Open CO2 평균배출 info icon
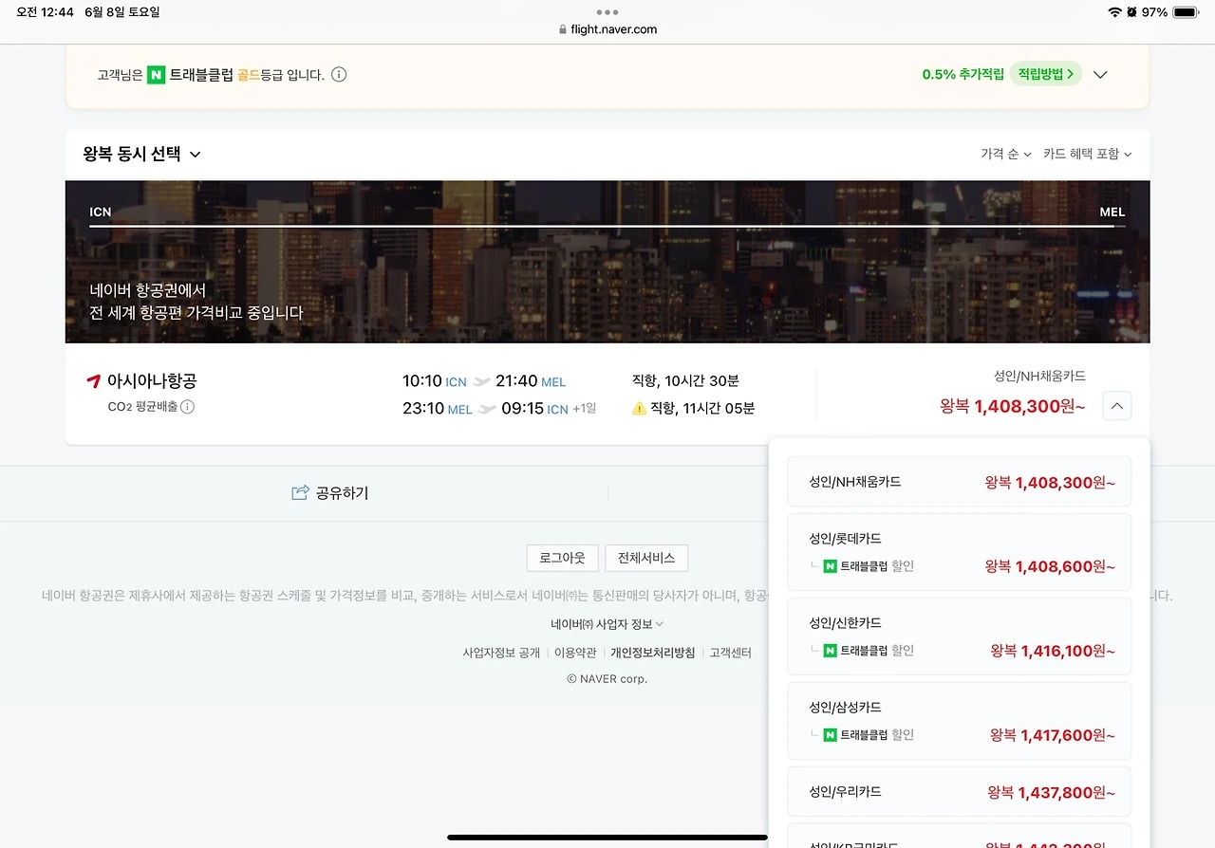1215x848 pixels. click(187, 407)
